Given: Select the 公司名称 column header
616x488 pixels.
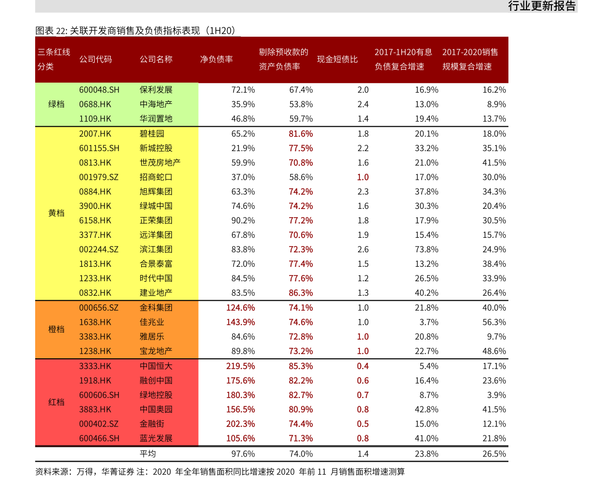Looking at the screenshot, I should (x=156, y=59).
